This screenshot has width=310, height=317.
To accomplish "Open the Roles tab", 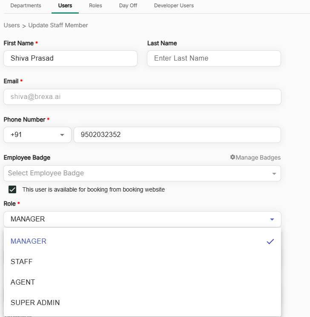I will click(95, 6).
